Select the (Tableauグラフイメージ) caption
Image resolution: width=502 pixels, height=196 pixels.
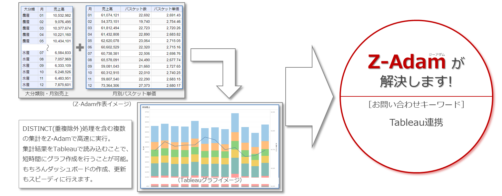pyautogui.click(x=209, y=180)
